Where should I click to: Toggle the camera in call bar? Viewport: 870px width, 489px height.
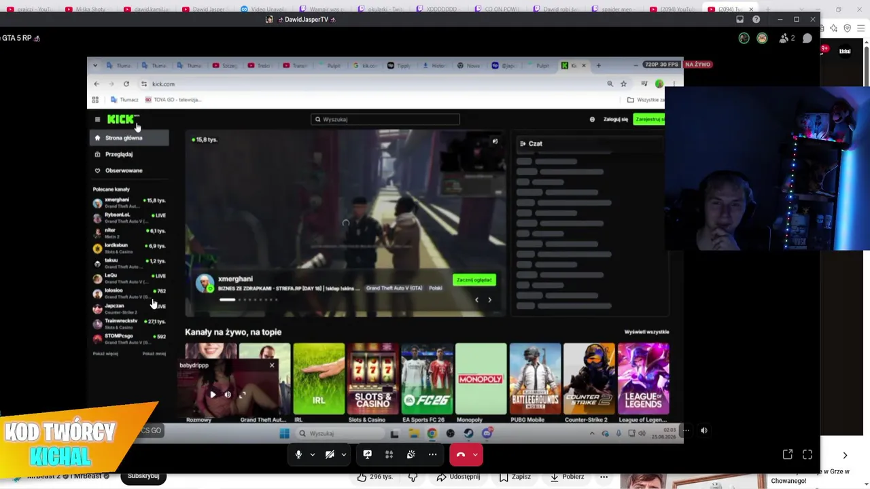pos(330,454)
